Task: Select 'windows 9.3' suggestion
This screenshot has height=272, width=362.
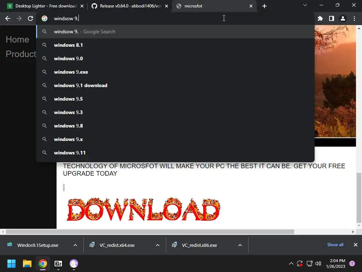Action: pos(175,112)
